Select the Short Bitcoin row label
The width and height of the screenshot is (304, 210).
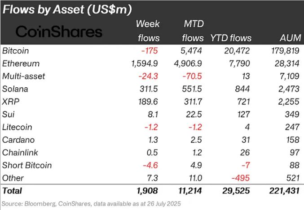27,165
